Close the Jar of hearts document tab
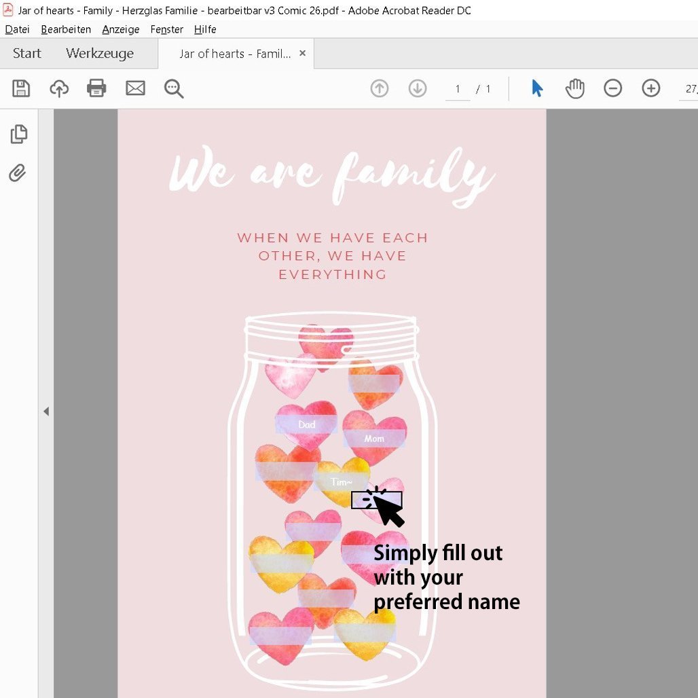Screen dimensions: 698x698 point(303,53)
